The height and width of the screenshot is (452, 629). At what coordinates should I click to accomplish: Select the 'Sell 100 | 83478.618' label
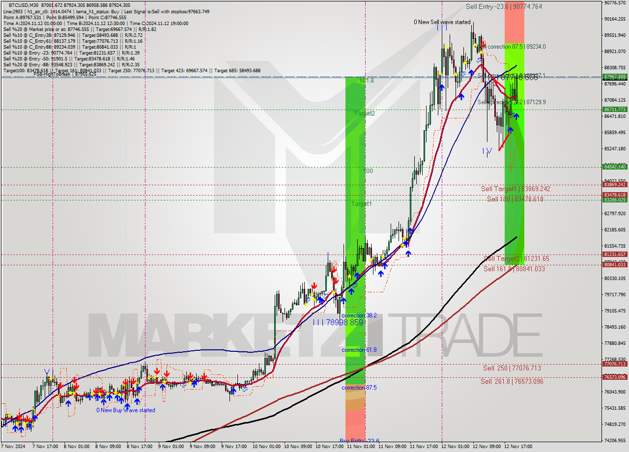(515, 199)
